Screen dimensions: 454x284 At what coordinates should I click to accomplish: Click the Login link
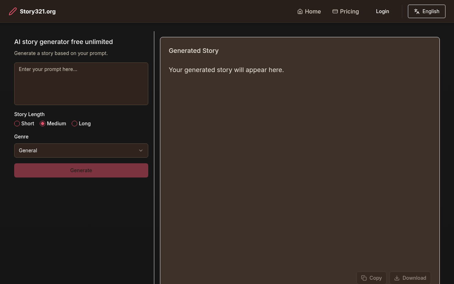coord(382,11)
